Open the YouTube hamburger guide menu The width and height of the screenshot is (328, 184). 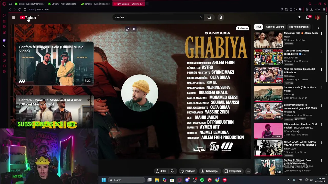click(14, 17)
